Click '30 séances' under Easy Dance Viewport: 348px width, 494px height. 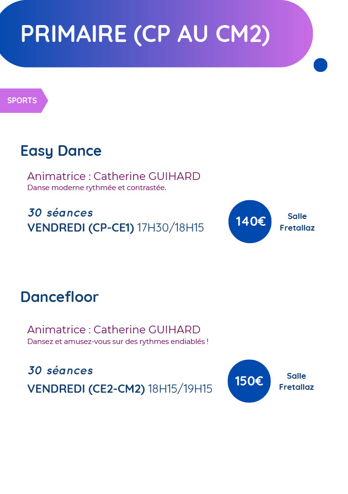tap(60, 213)
